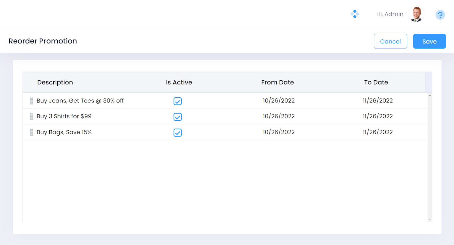Save the promotion order
Image resolution: width=454 pixels, height=245 pixels.
(x=429, y=41)
